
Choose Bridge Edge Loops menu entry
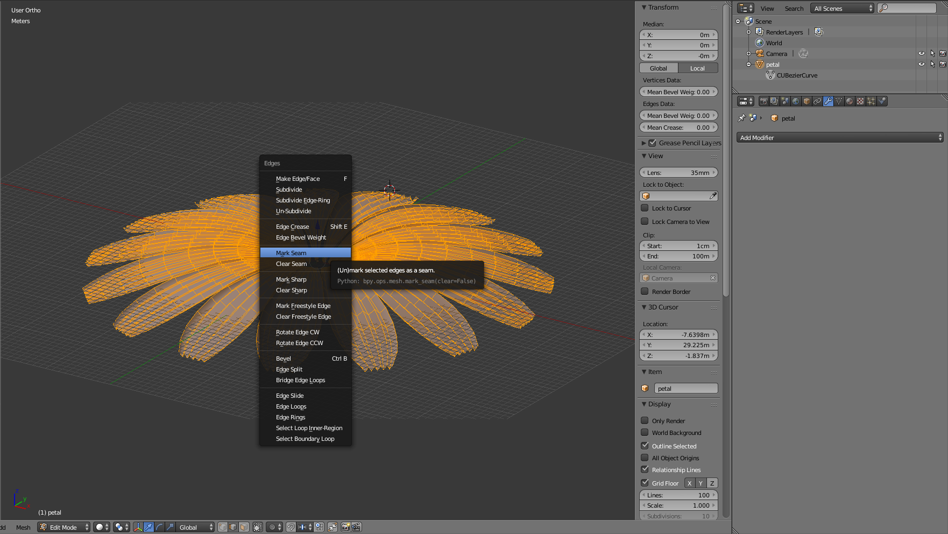pyautogui.click(x=306, y=380)
